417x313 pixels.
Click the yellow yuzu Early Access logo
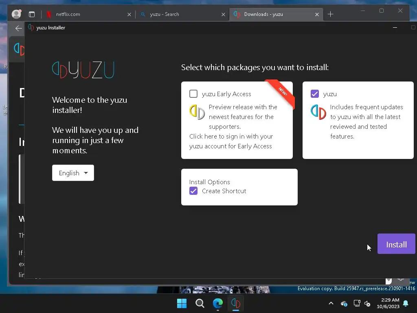click(x=197, y=112)
